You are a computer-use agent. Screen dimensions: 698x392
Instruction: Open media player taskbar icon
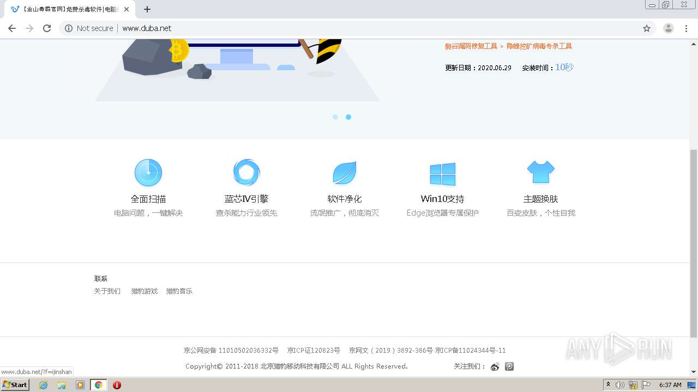80,385
